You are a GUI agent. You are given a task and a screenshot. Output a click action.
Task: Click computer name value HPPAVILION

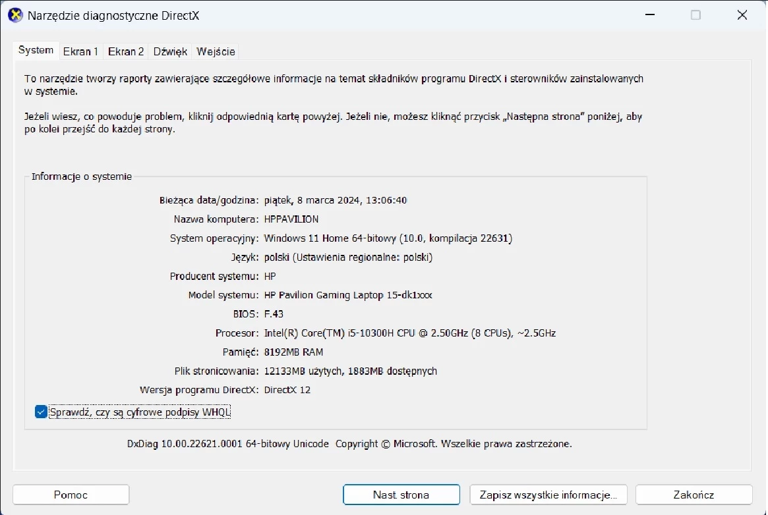[291, 219]
